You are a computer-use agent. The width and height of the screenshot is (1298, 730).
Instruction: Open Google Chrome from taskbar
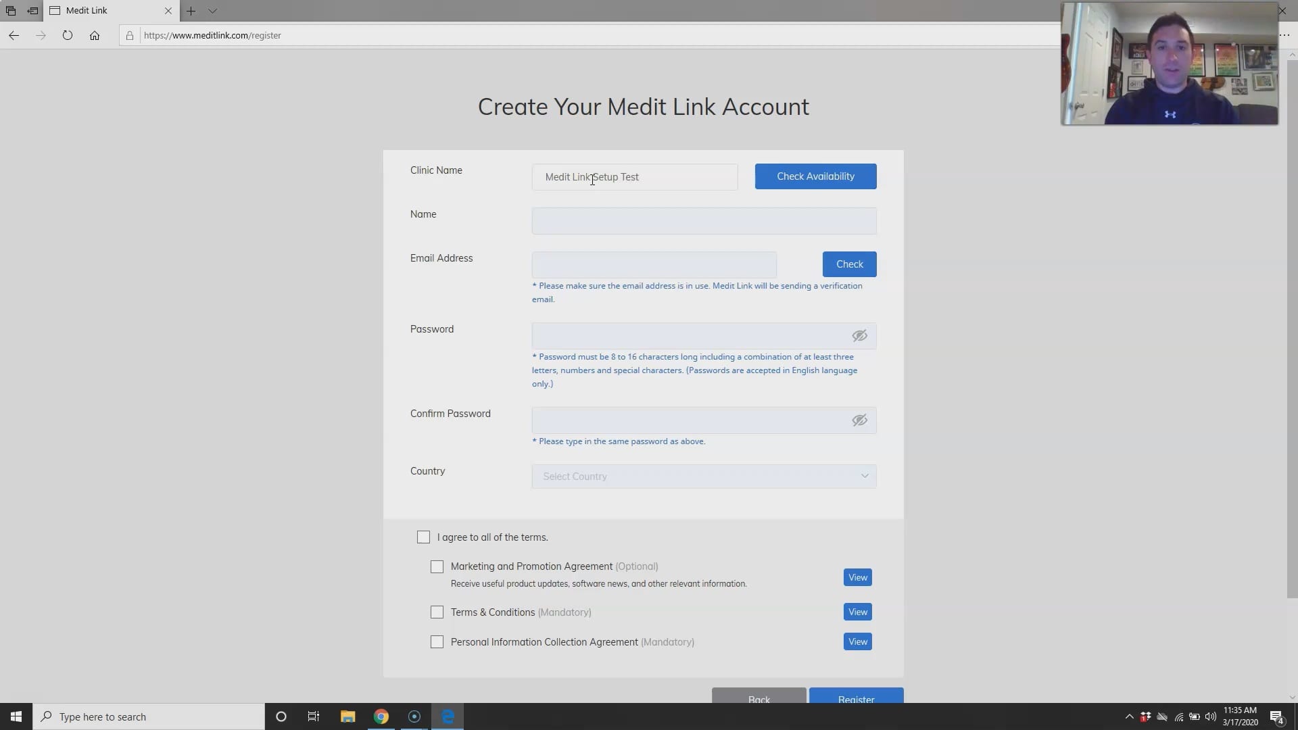[x=381, y=716]
